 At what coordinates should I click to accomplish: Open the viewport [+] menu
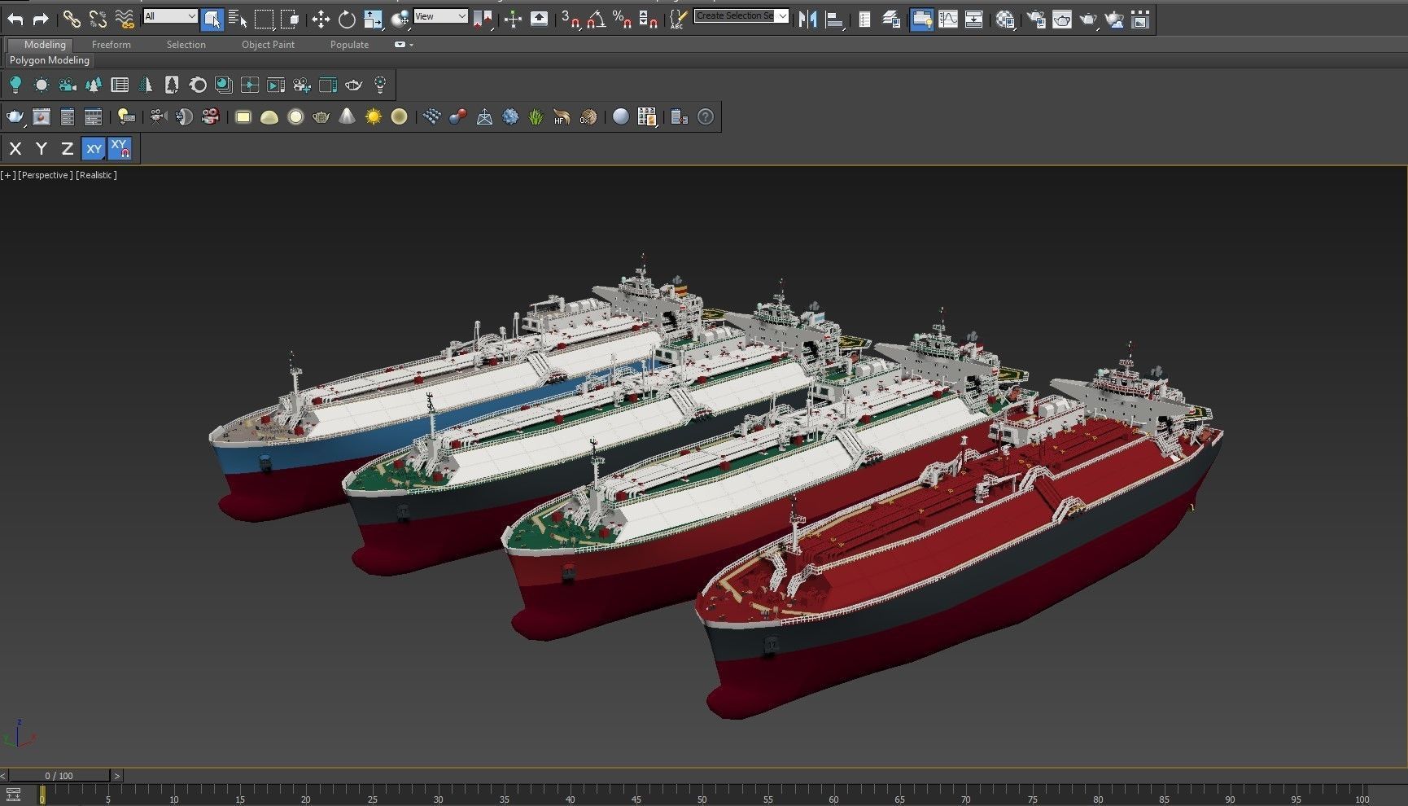[x=7, y=175]
